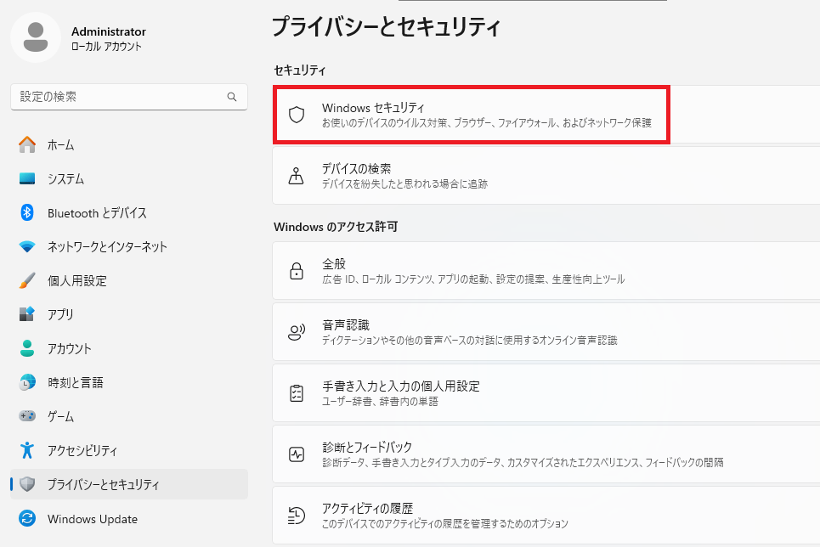The width and height of the screenshot is (820, 547).
Task: Click the 設定の検索 search field
Action: (x=119, y=97)
